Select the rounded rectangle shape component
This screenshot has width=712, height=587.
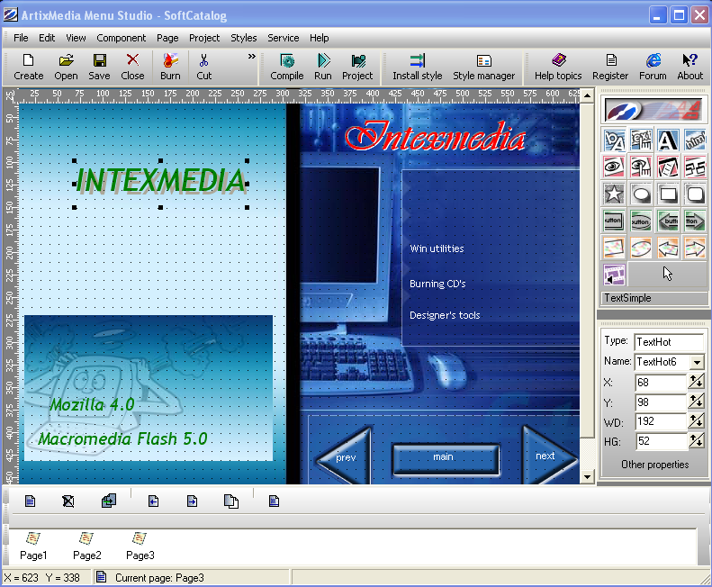(x=695, y=194)
